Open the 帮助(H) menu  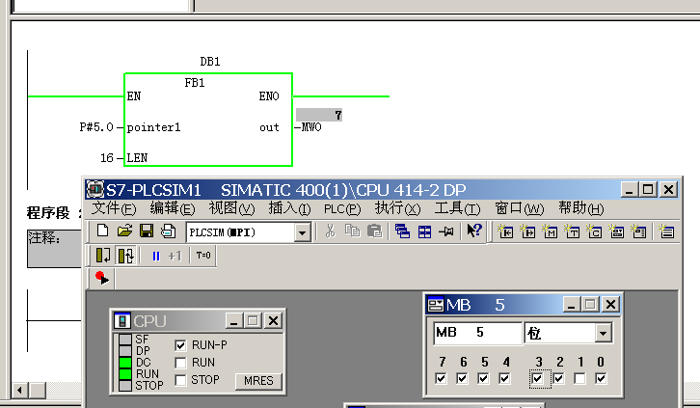[580, 208]
